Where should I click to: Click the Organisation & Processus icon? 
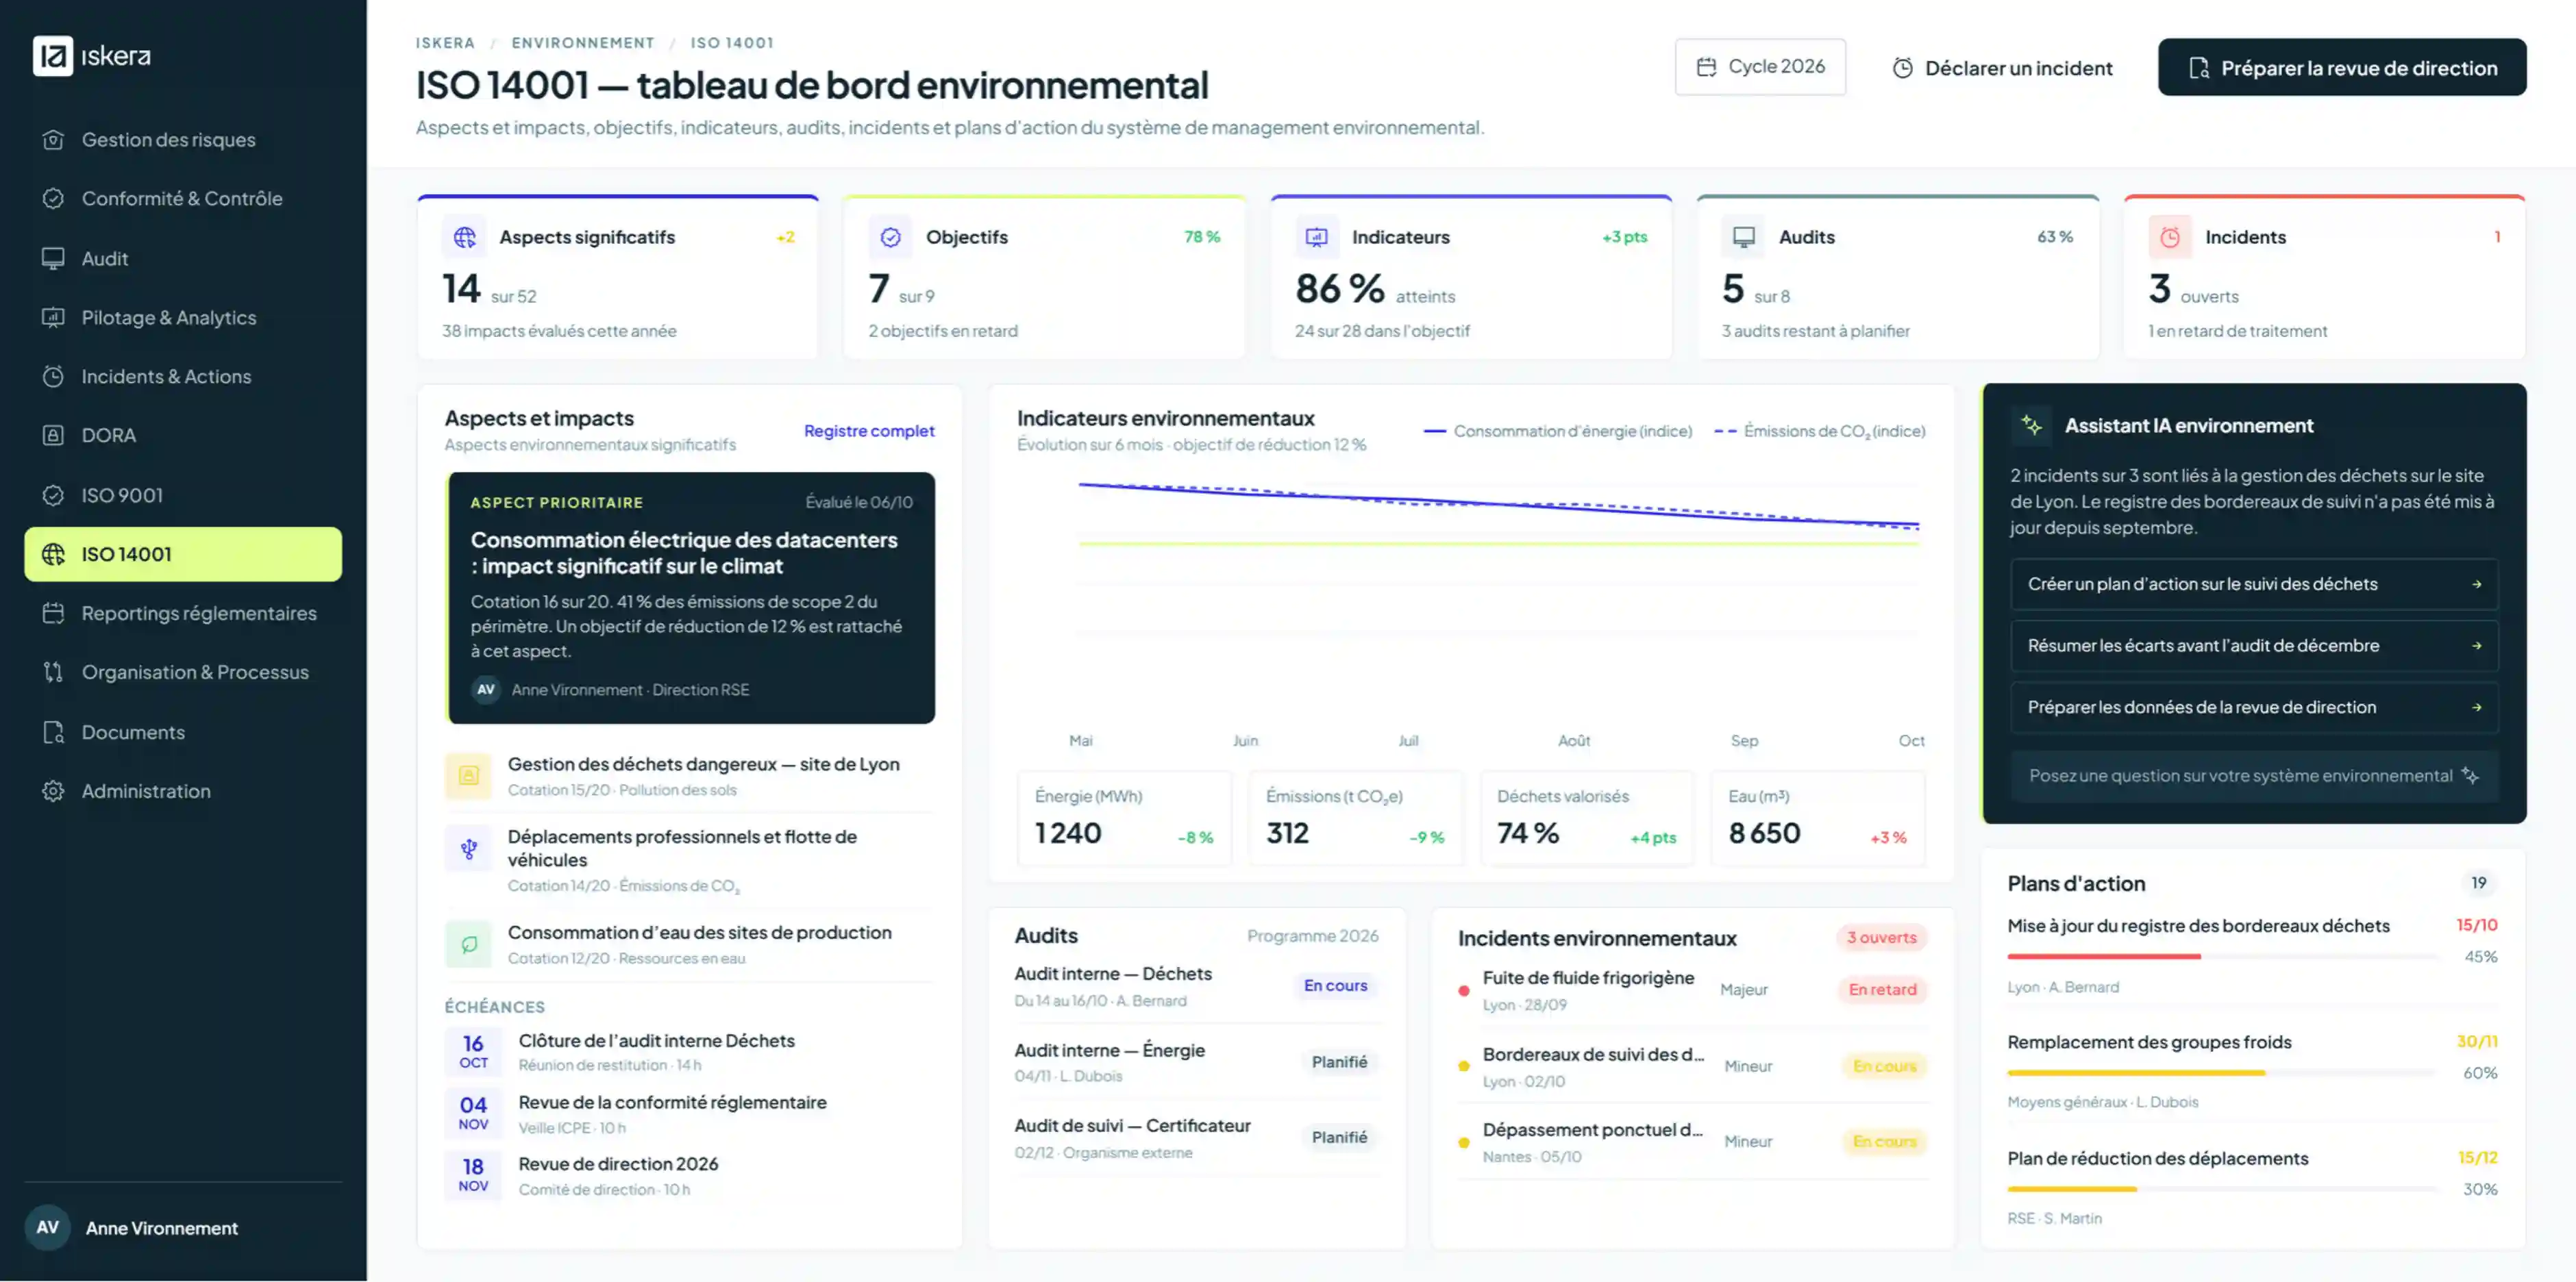(53, 673)
